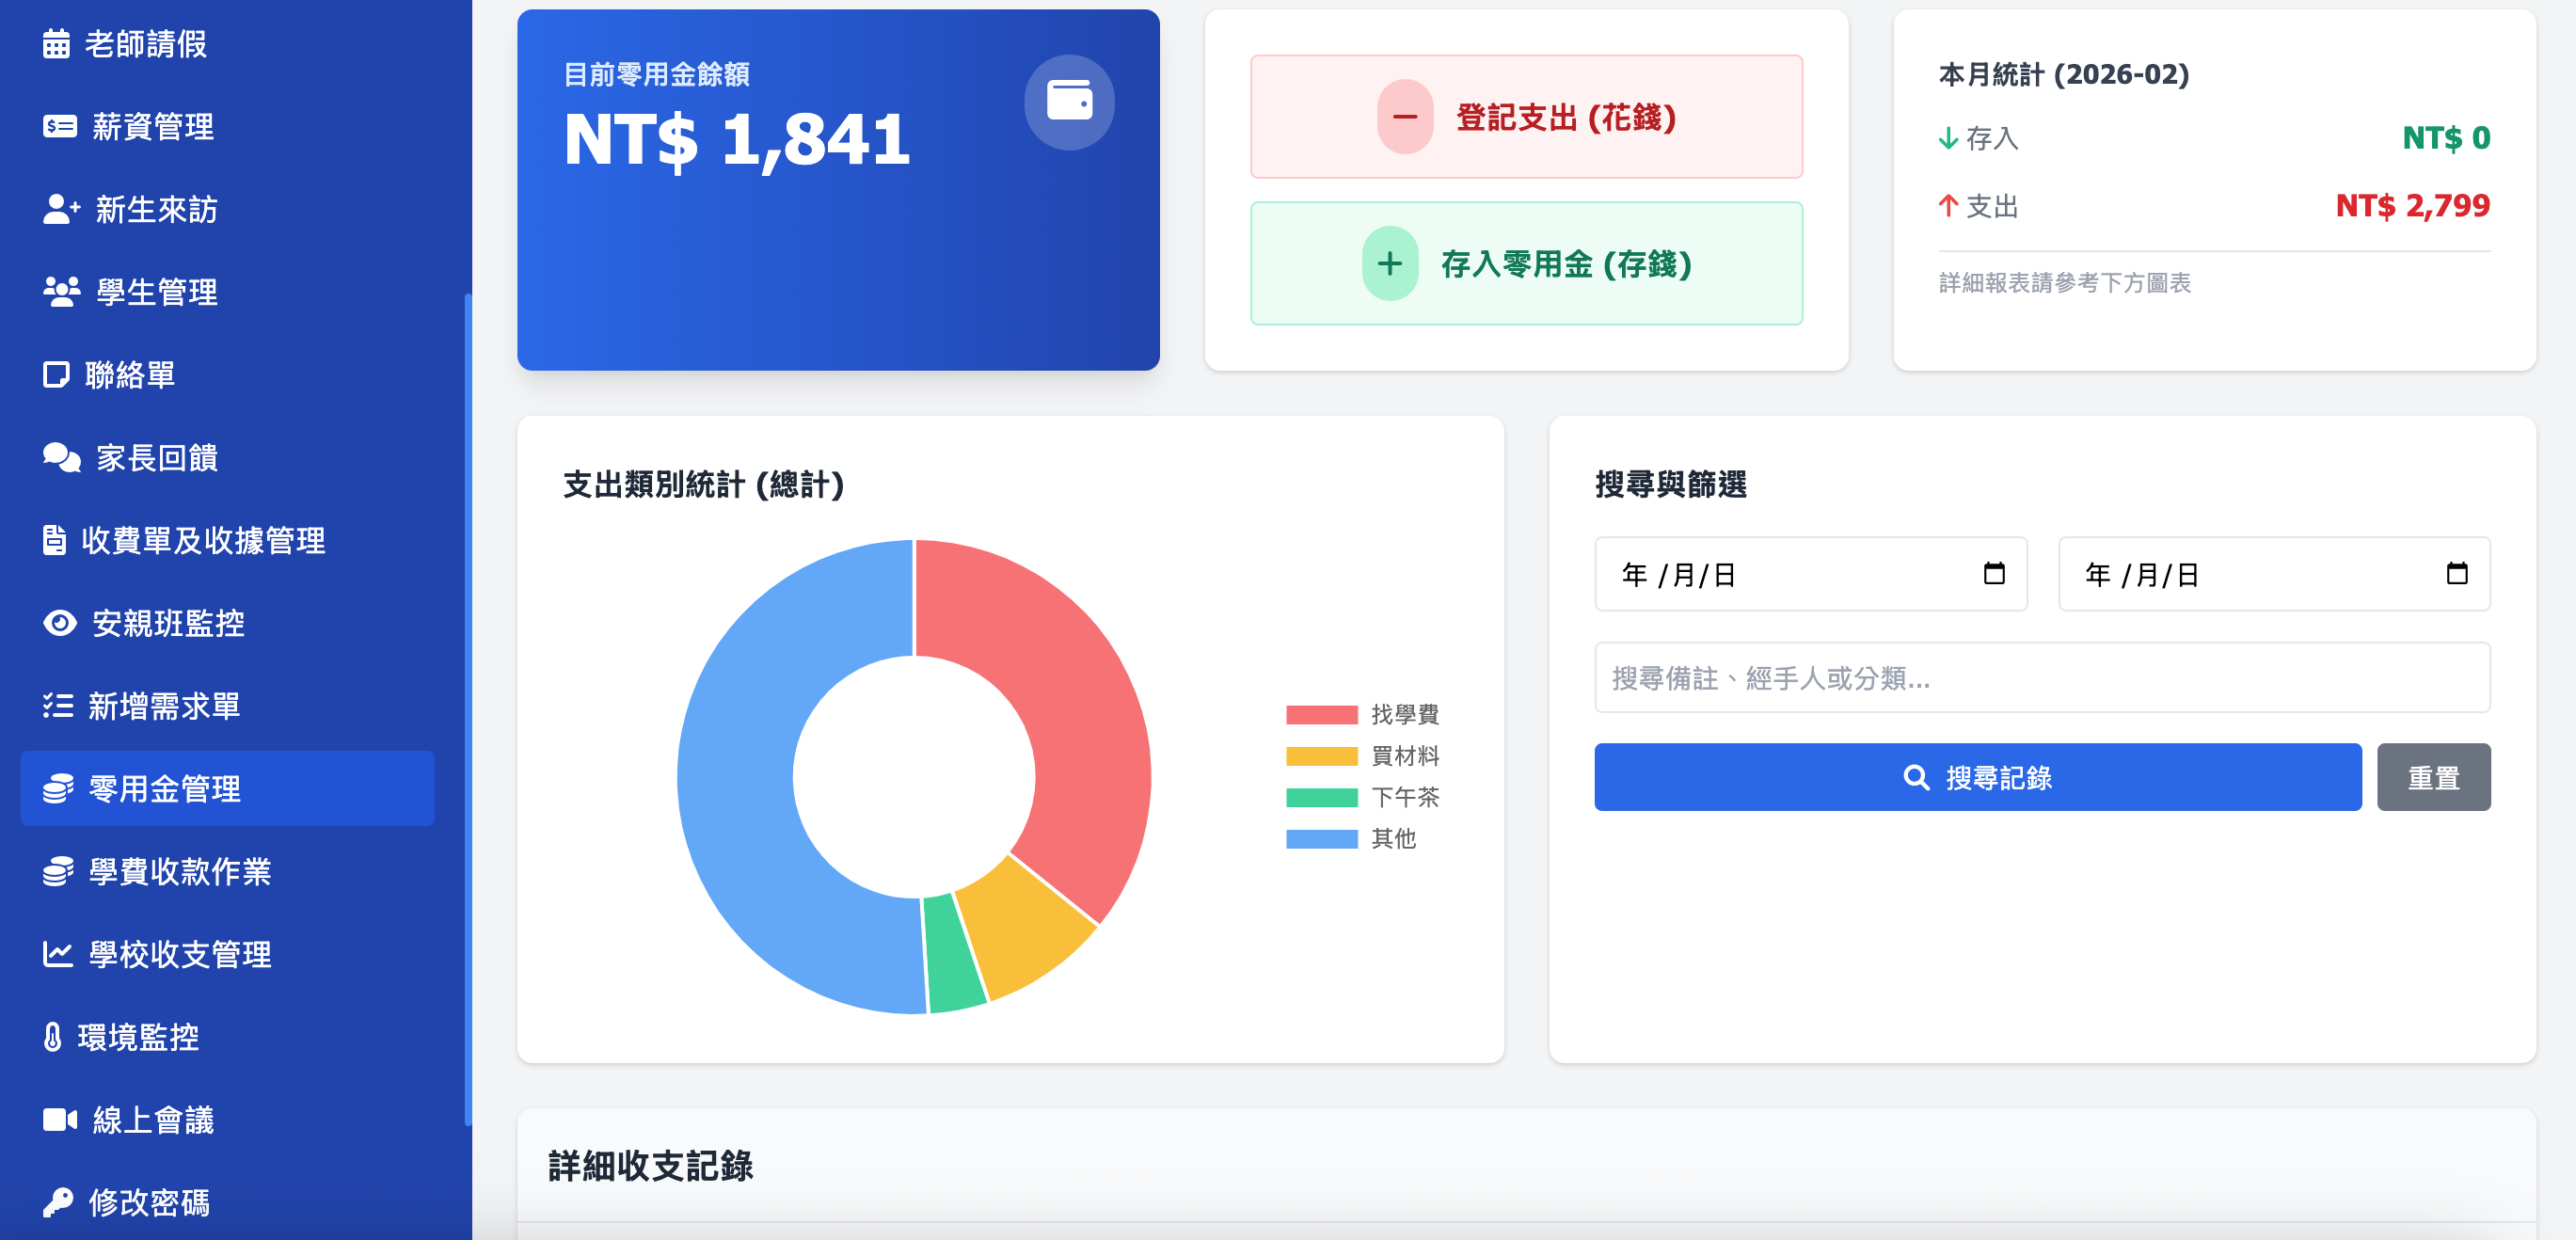Click the calendar icon beside 老師請假

[x=56, y=44]
